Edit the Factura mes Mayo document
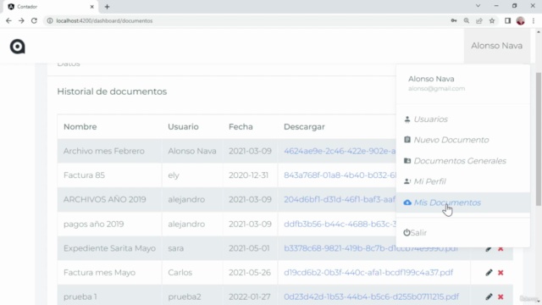Image resolution: width=542 pixels, height=305 pixels. pos(489,273)
